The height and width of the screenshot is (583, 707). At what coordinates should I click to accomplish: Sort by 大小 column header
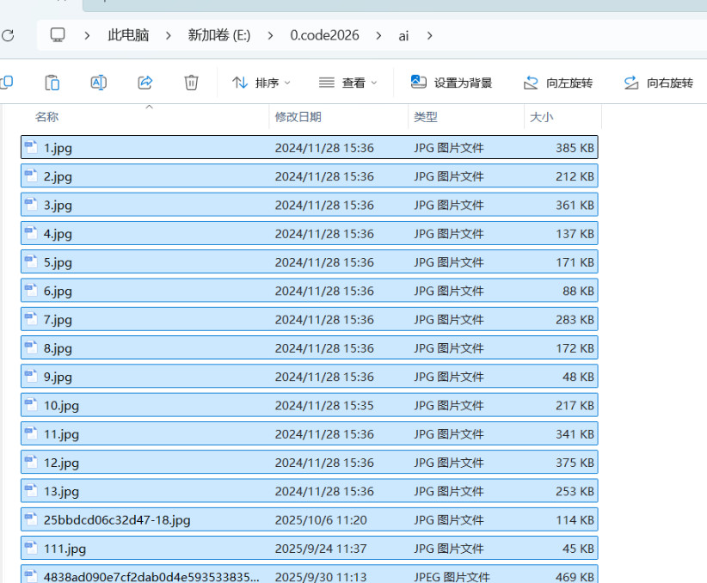541,117
